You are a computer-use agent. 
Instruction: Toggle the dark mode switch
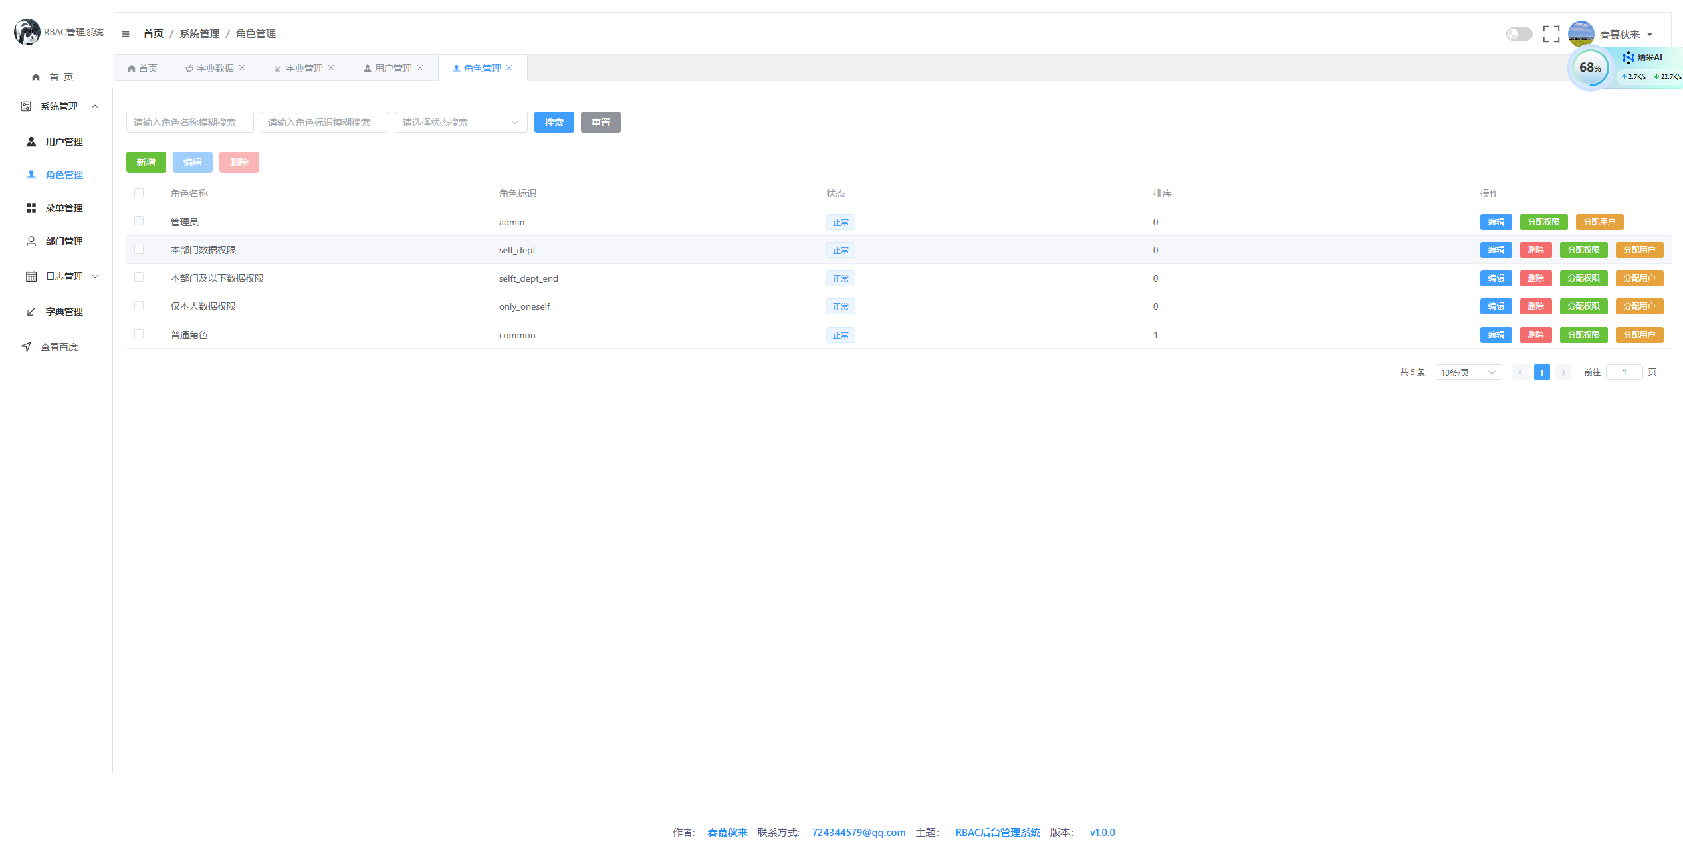click(1519, 34)
